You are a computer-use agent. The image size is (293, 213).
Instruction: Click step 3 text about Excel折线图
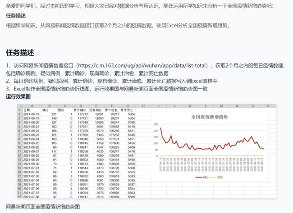(107, 89)
